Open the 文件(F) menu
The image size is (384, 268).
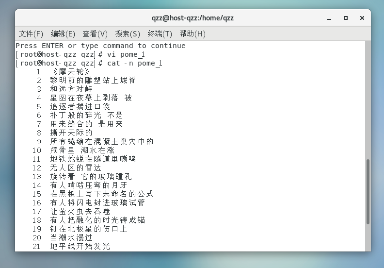point(31,33)
